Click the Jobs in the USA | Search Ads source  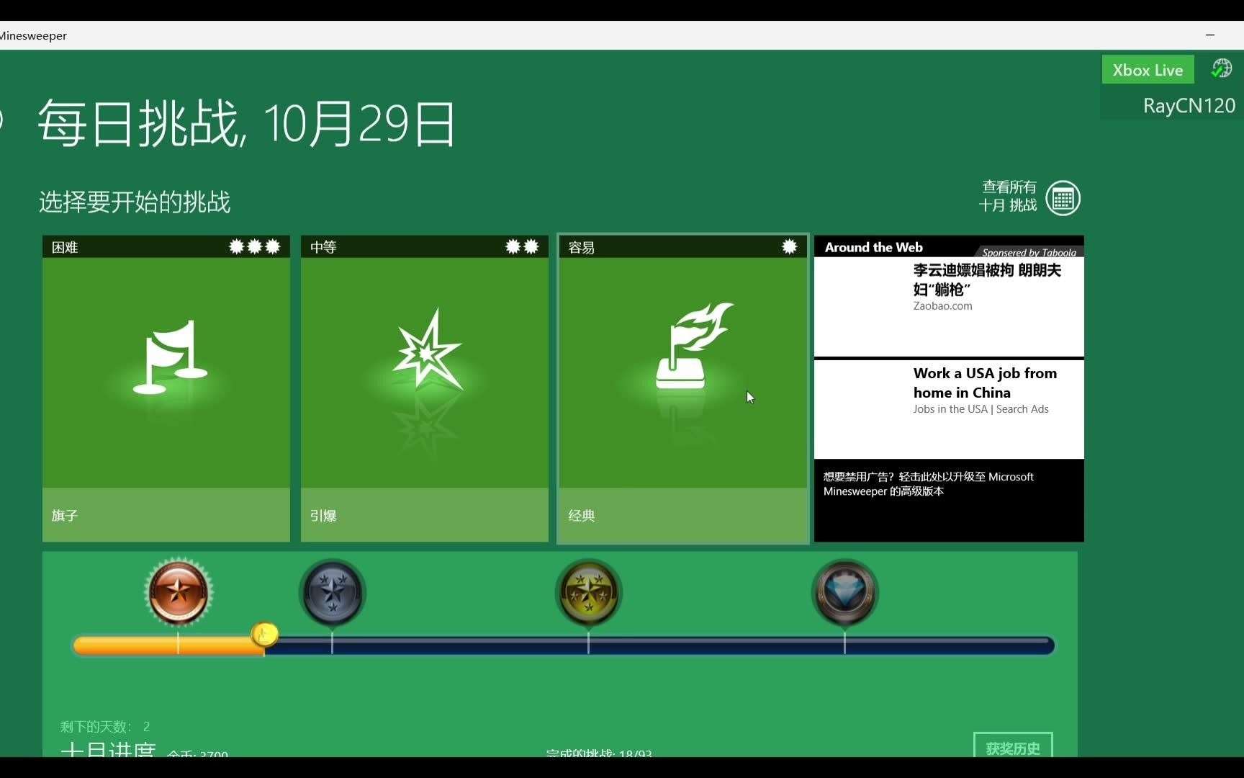(981, 409)
